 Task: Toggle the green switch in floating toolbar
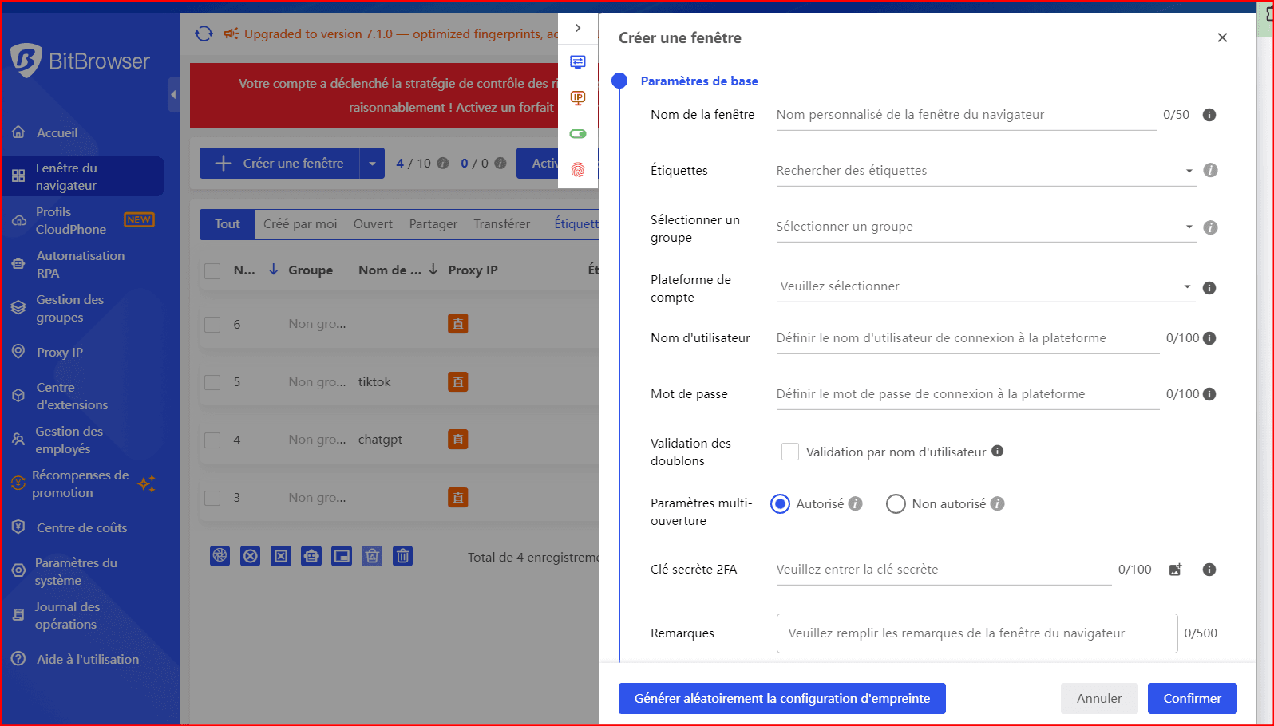point(578,134)
